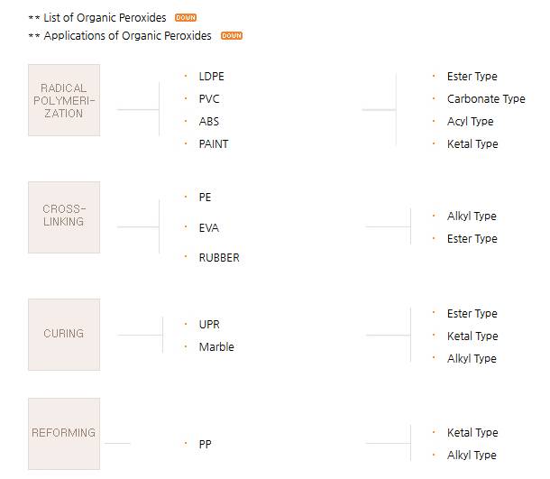Click the Acyl Type entry
550x479 pixels.
tap(470, 122)
